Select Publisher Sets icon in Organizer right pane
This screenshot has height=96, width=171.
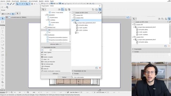(x=100, y=10)
